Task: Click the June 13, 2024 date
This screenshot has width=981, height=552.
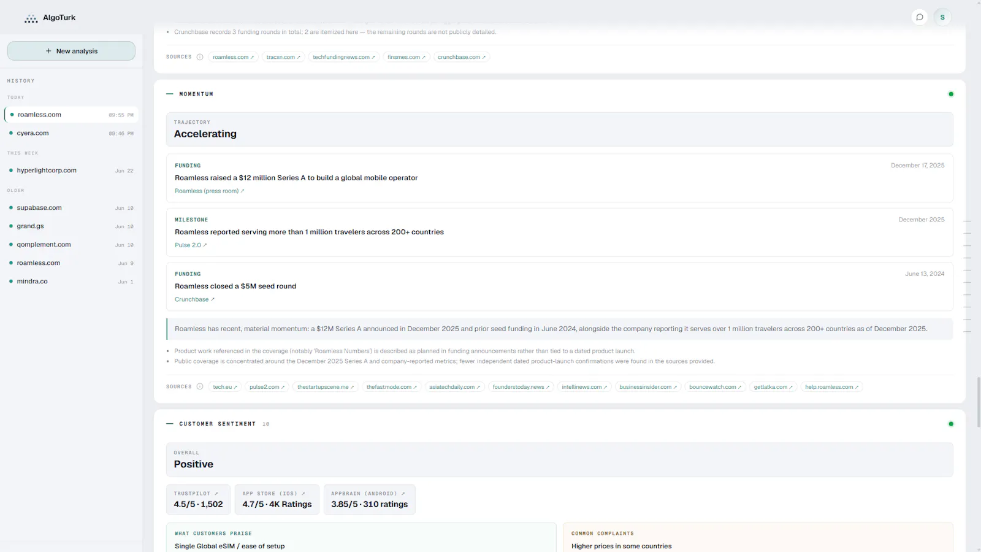Action: point(925,274)
